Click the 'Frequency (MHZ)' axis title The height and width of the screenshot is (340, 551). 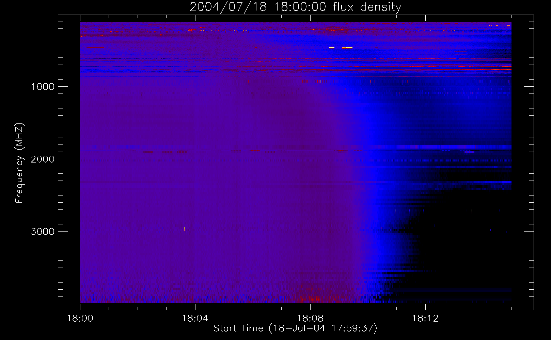coord(19,163)
